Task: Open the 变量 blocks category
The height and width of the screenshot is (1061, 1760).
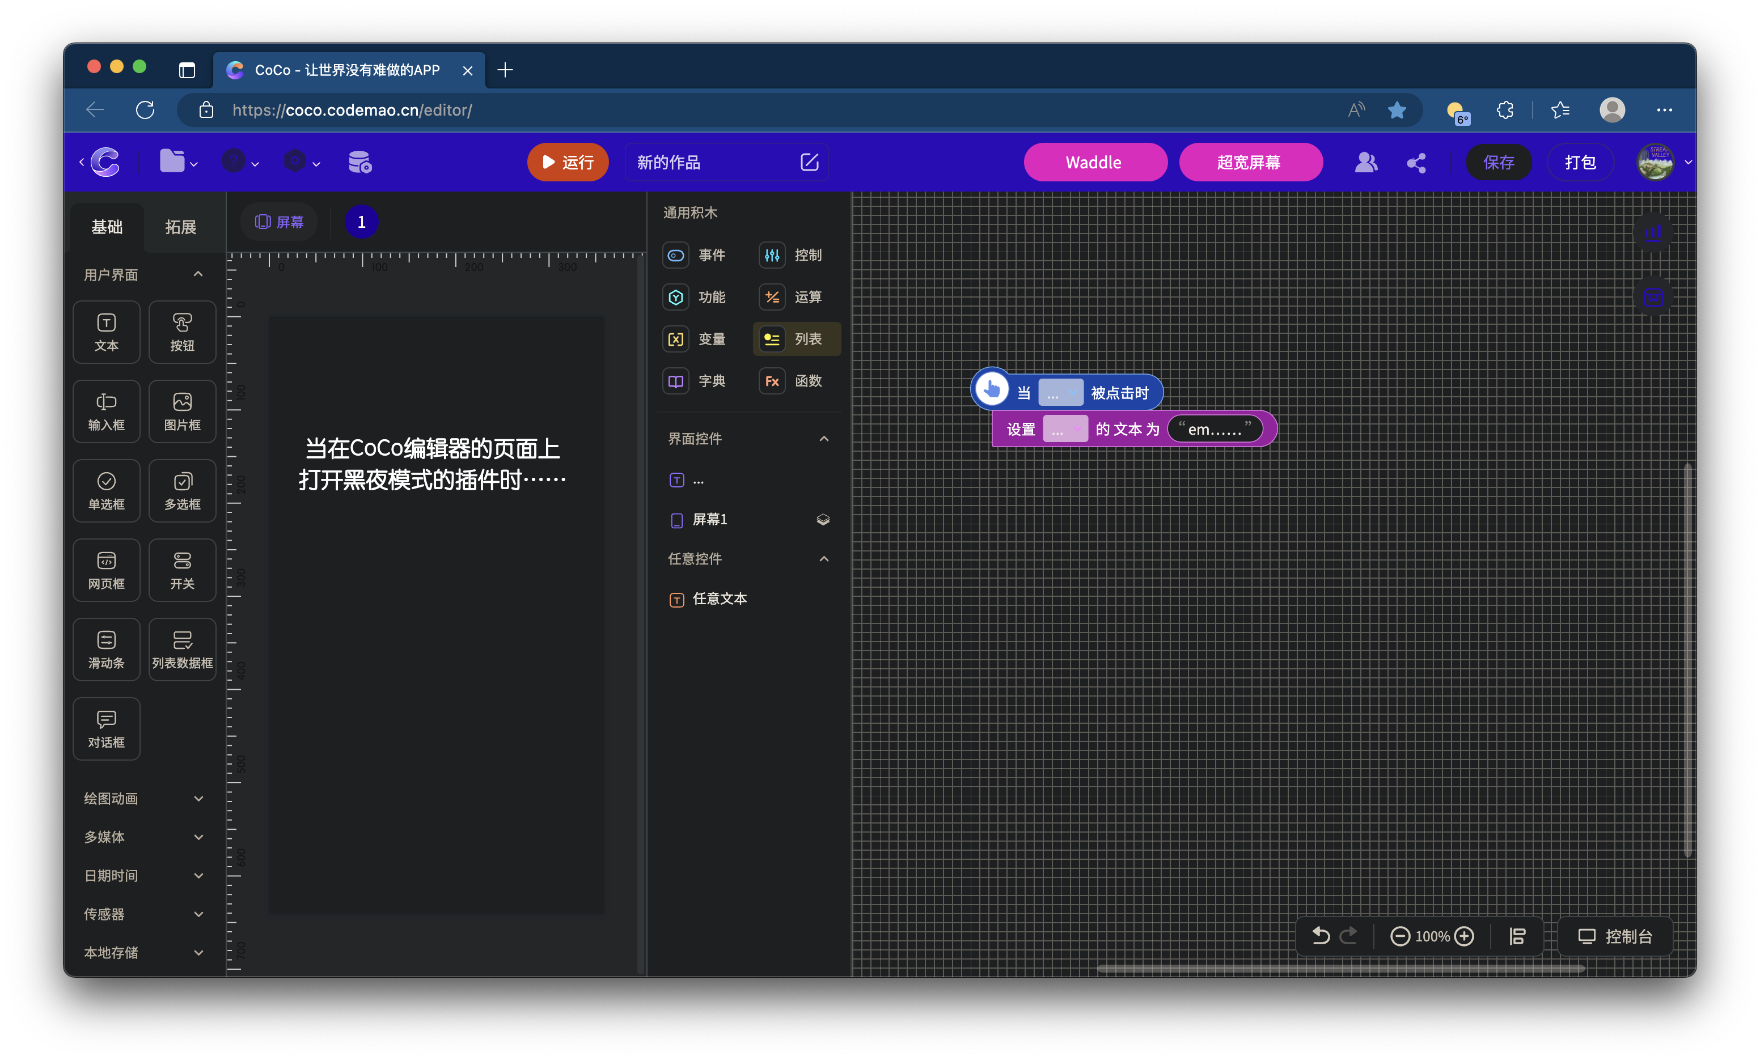Action: (x=694, y=339)
